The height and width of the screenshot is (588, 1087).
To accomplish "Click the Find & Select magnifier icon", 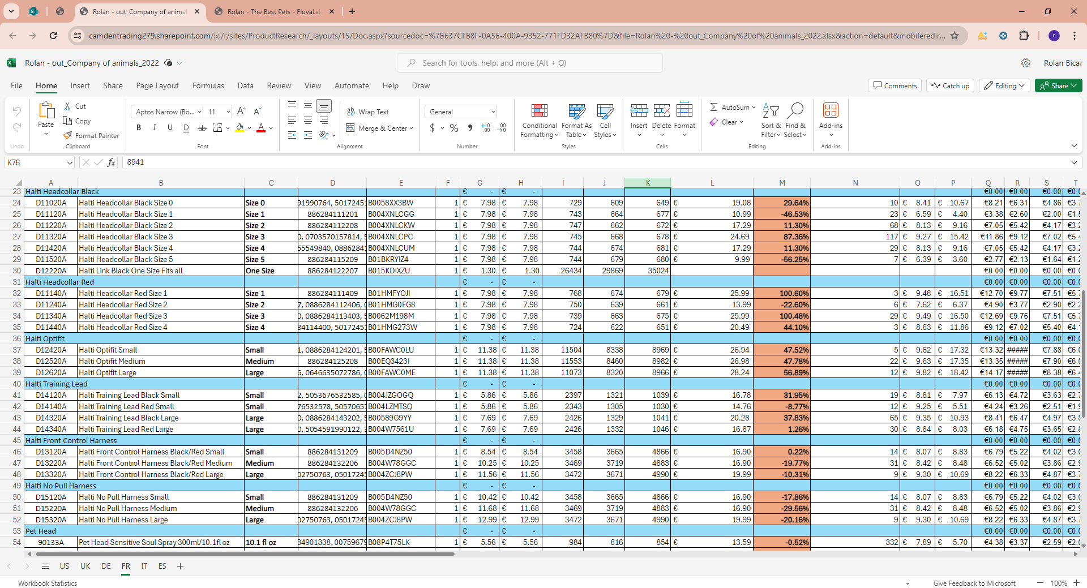I will [x=795, y=110].
